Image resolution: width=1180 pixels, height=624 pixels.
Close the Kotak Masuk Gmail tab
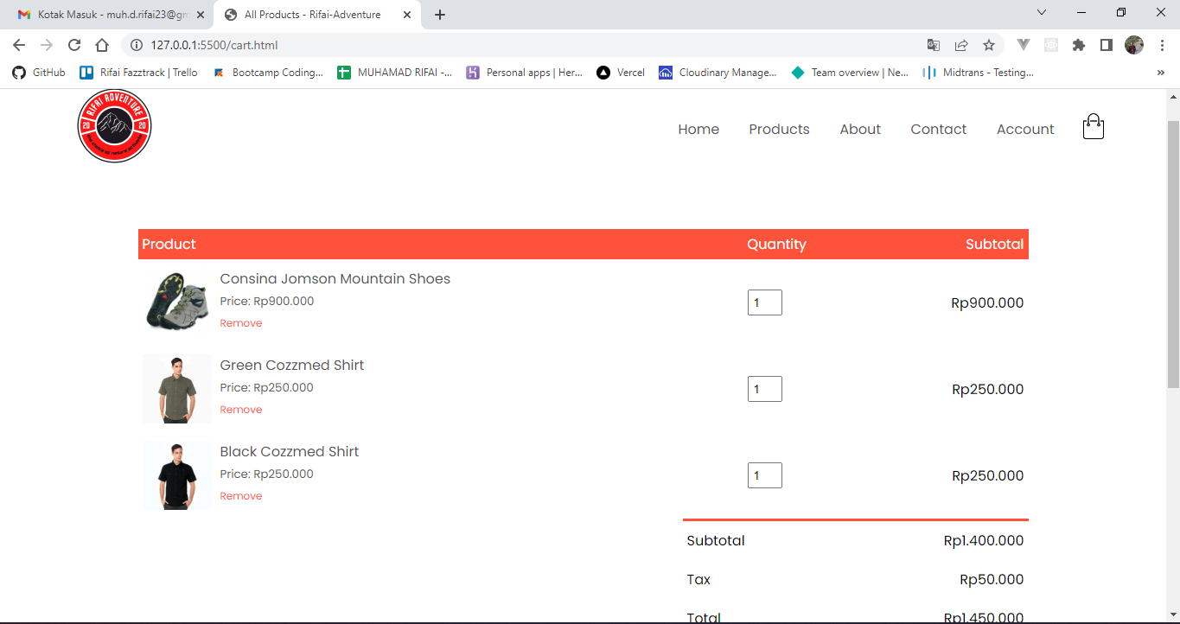[x=201, y=15]
